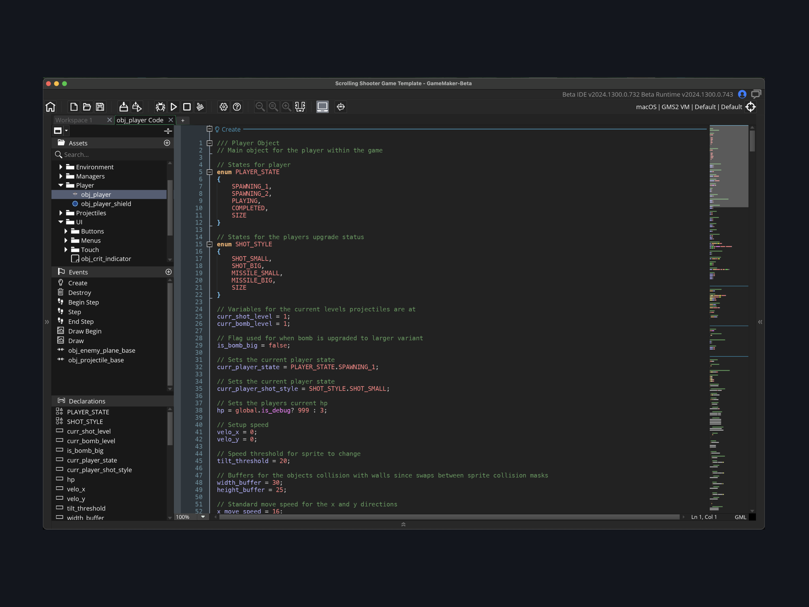Start the Debug run icon
This screenshot has width=809, height=607.
160,107
